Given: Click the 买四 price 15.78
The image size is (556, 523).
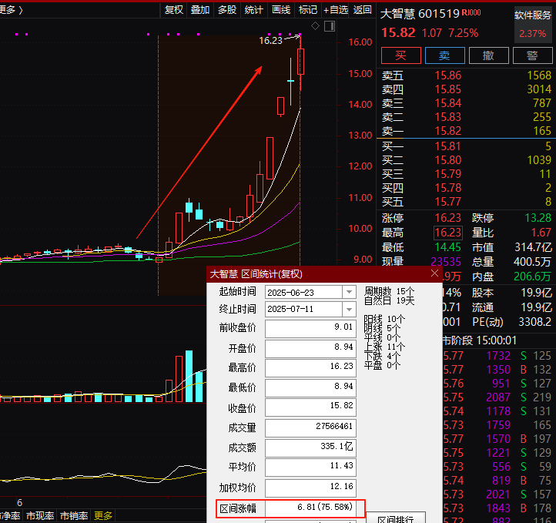Looking at the screenshot, I should pos(448,188).
